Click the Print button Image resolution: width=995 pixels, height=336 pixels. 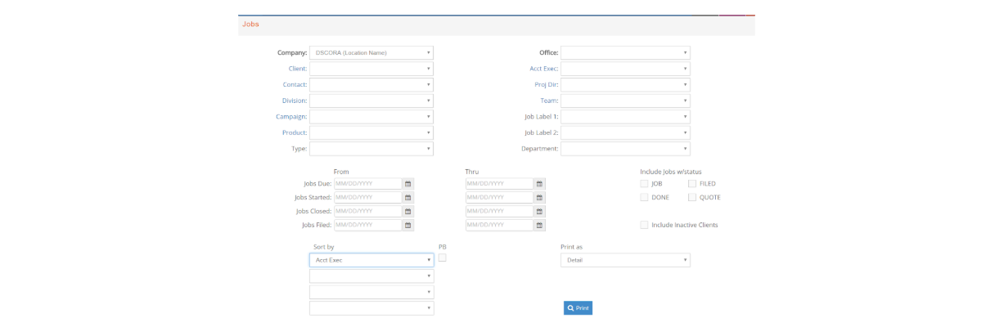578,308
